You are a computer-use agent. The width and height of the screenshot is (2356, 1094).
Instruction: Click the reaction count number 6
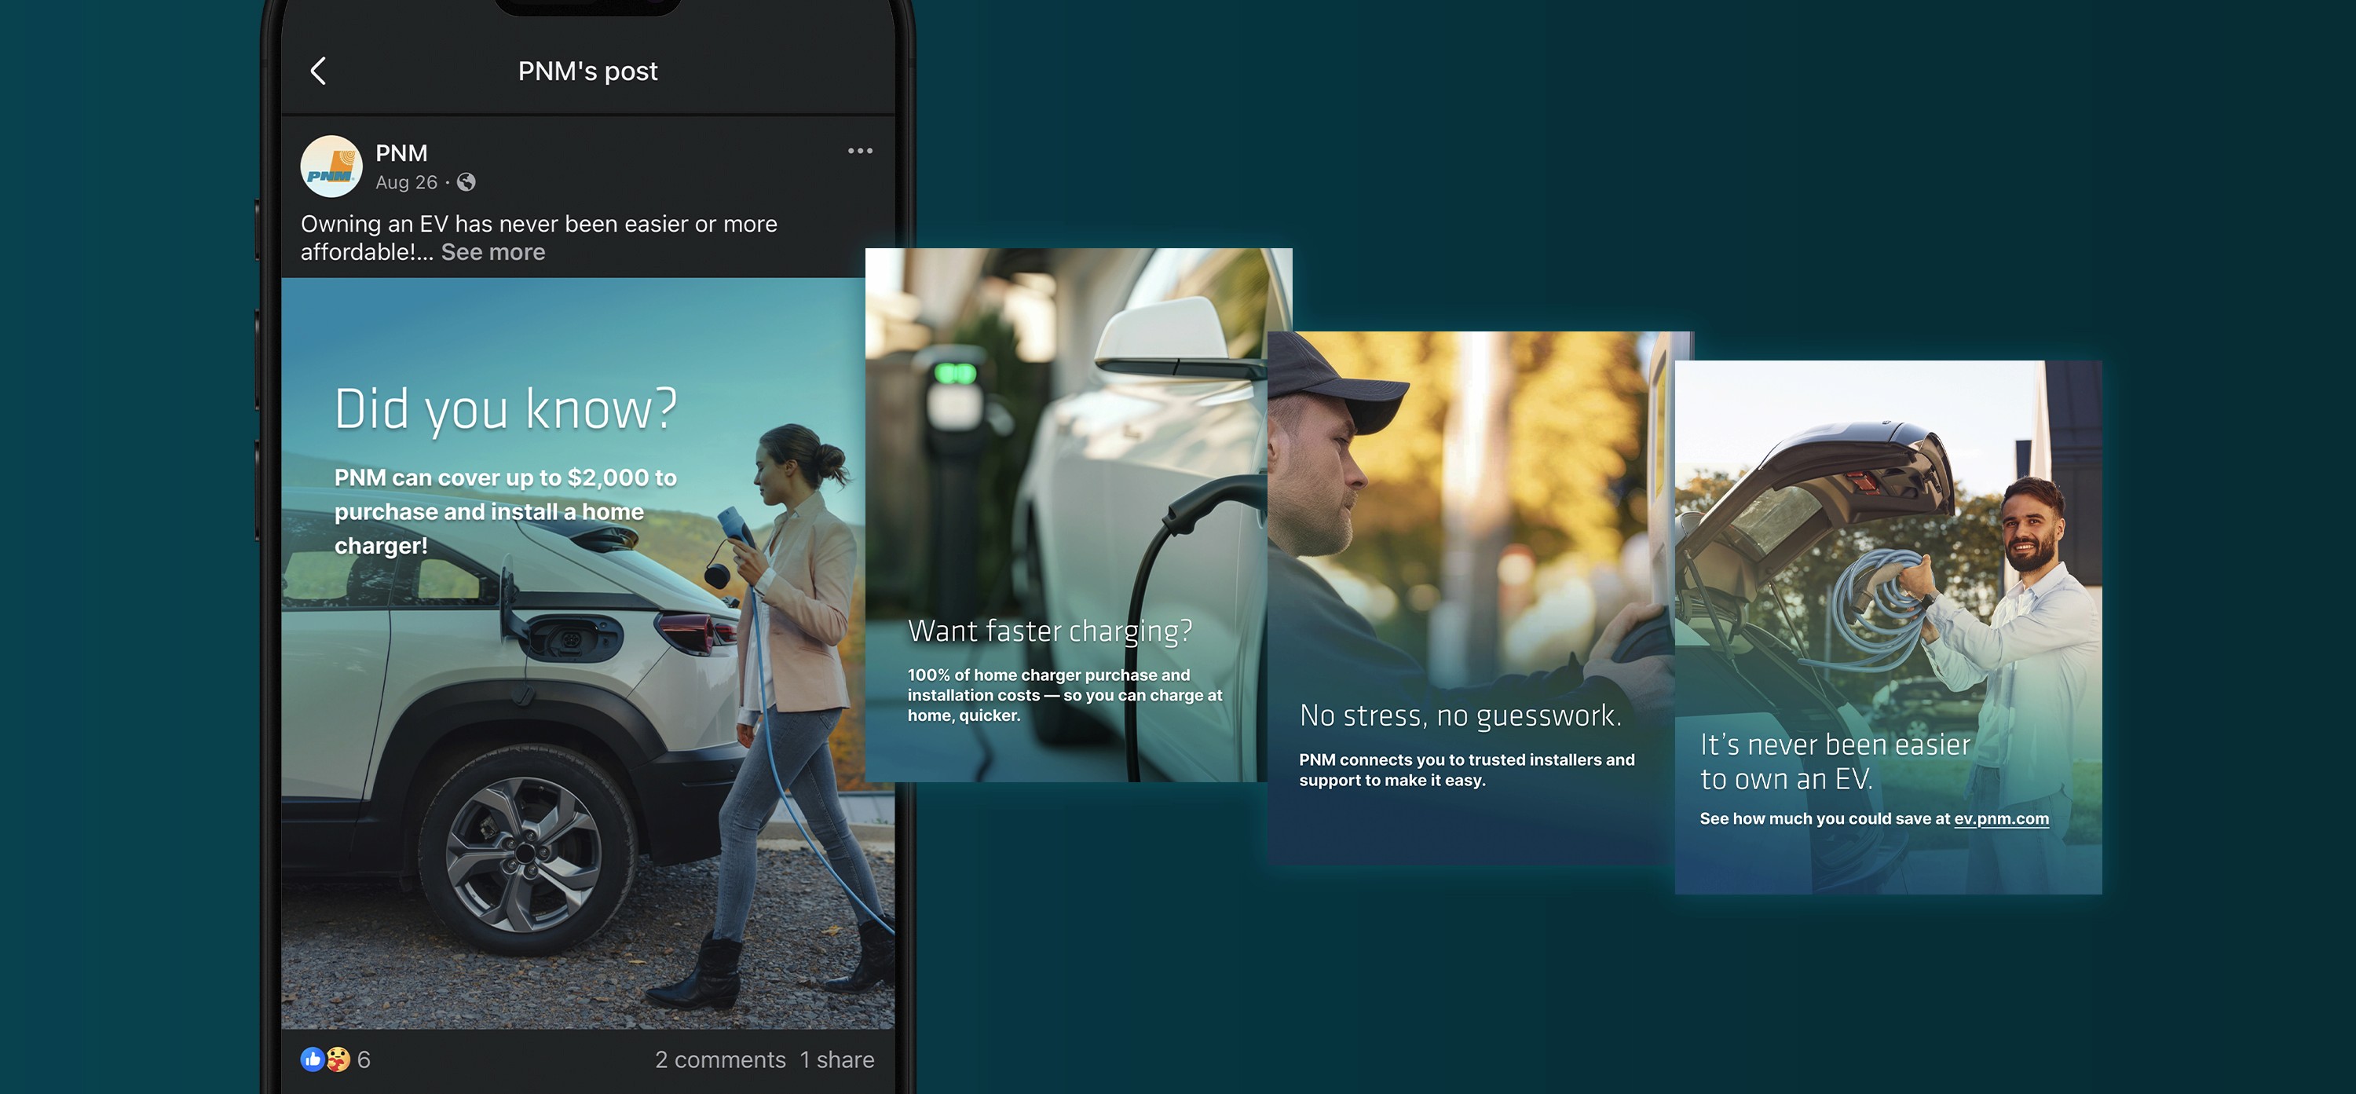pos(364,1059)
